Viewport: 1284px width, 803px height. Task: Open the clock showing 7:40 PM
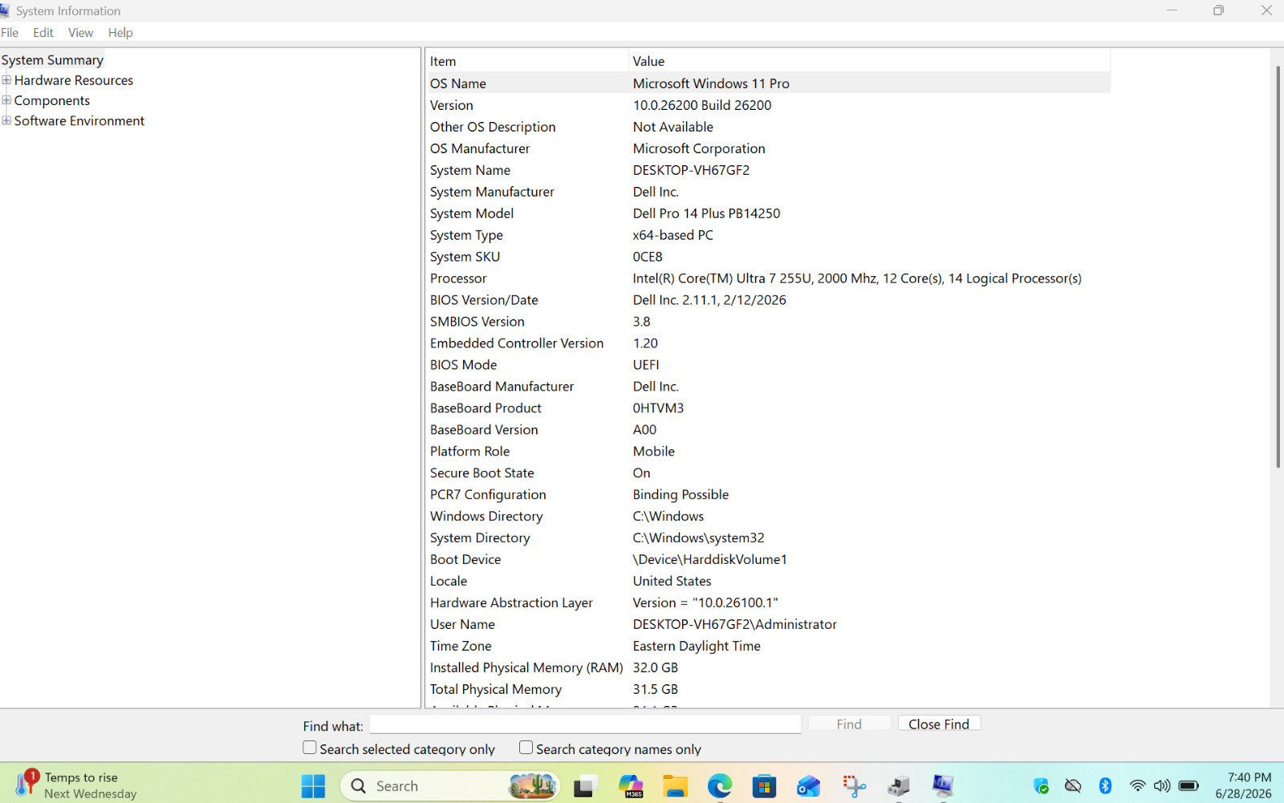1243,785
